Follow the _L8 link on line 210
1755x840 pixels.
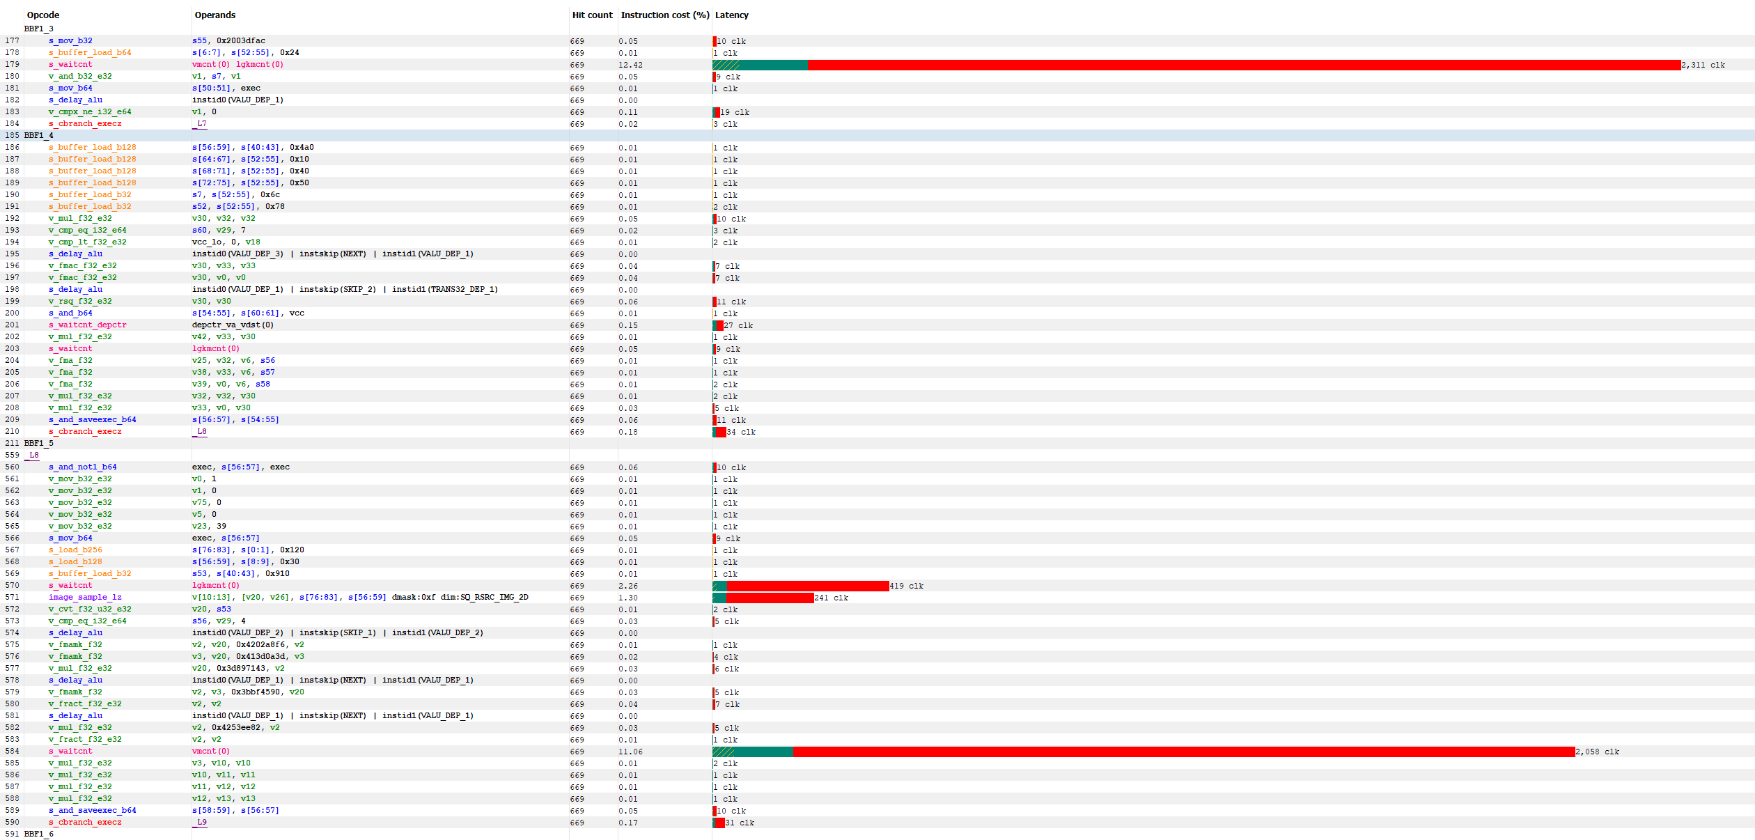tap(201, 431)
